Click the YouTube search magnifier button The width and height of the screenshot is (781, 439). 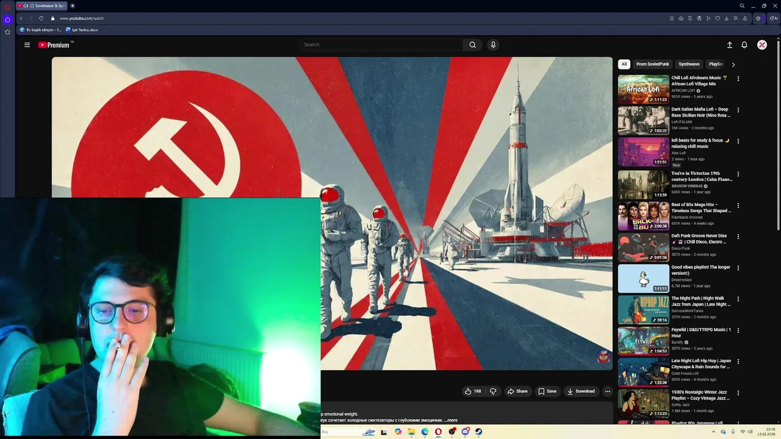pyautogui.click(x=472, y=45)
